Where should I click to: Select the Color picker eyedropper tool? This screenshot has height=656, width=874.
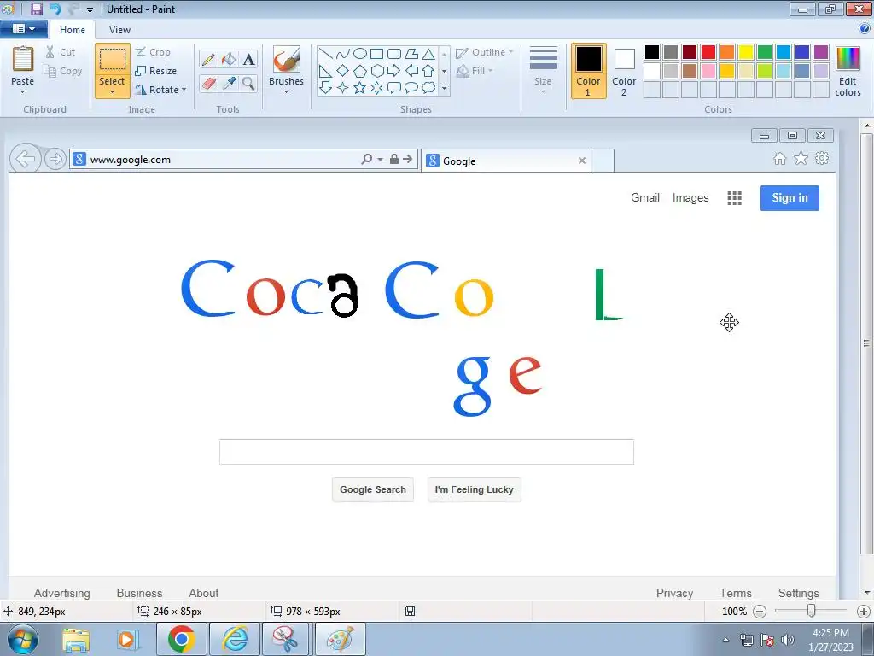[229, 83]
